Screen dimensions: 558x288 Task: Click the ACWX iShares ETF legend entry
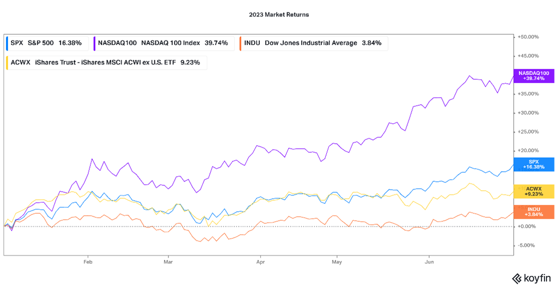(105, 63)
